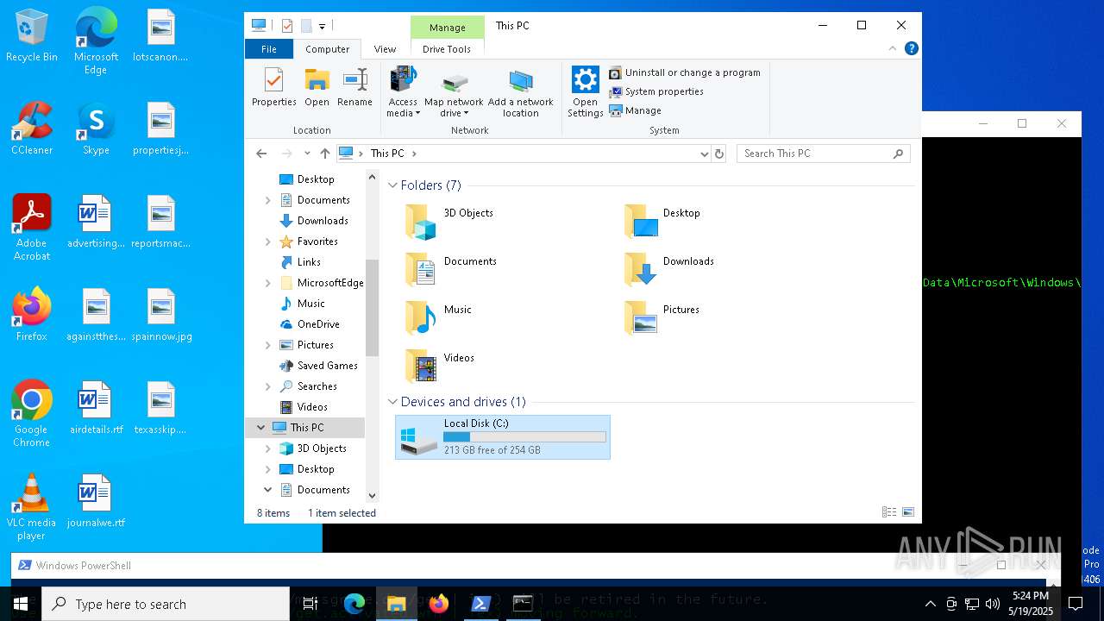This screenshot has width=1104, height=621.
Task: Click the Windows Start button
Action: point(21,604)
